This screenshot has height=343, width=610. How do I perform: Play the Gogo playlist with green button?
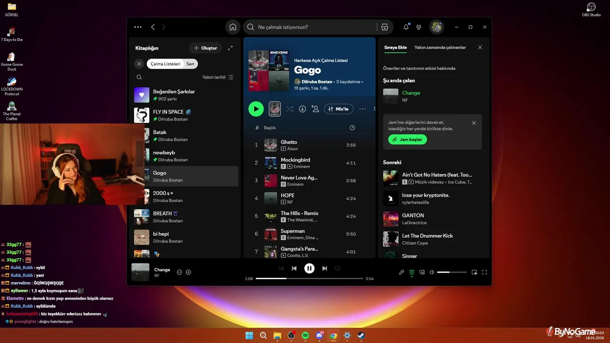[x=256, y=109]
